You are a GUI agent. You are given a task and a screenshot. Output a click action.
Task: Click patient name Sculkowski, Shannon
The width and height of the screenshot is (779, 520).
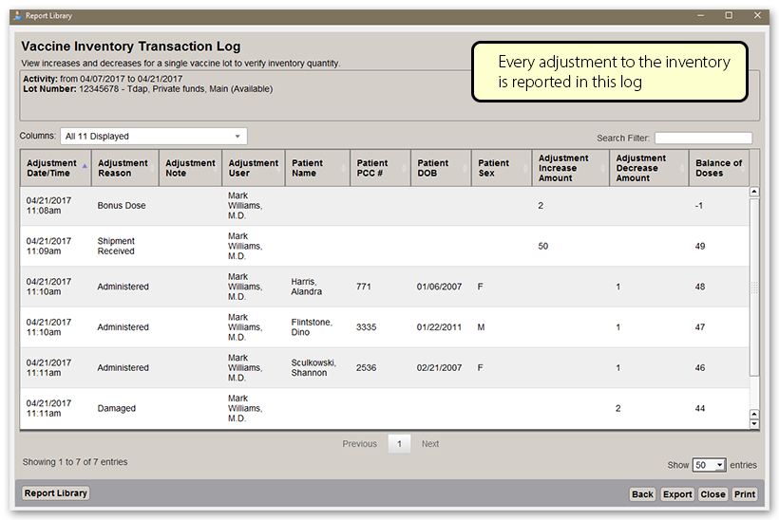point(313,367)
